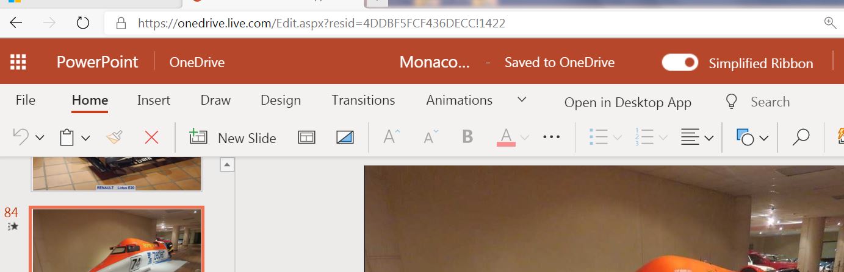Click the Design Ideas slide icon
The width and height of the screenshot is (844, 272).
pyautogui.click(x=345, y=138)
